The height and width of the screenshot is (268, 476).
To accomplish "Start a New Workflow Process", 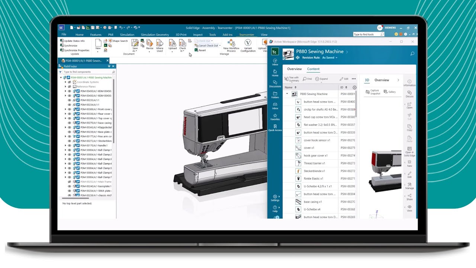I will [231, 45].
